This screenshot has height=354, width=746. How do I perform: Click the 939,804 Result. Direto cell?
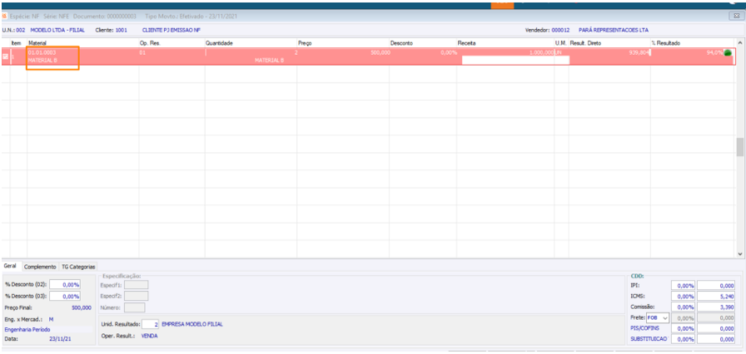(639, 52)
